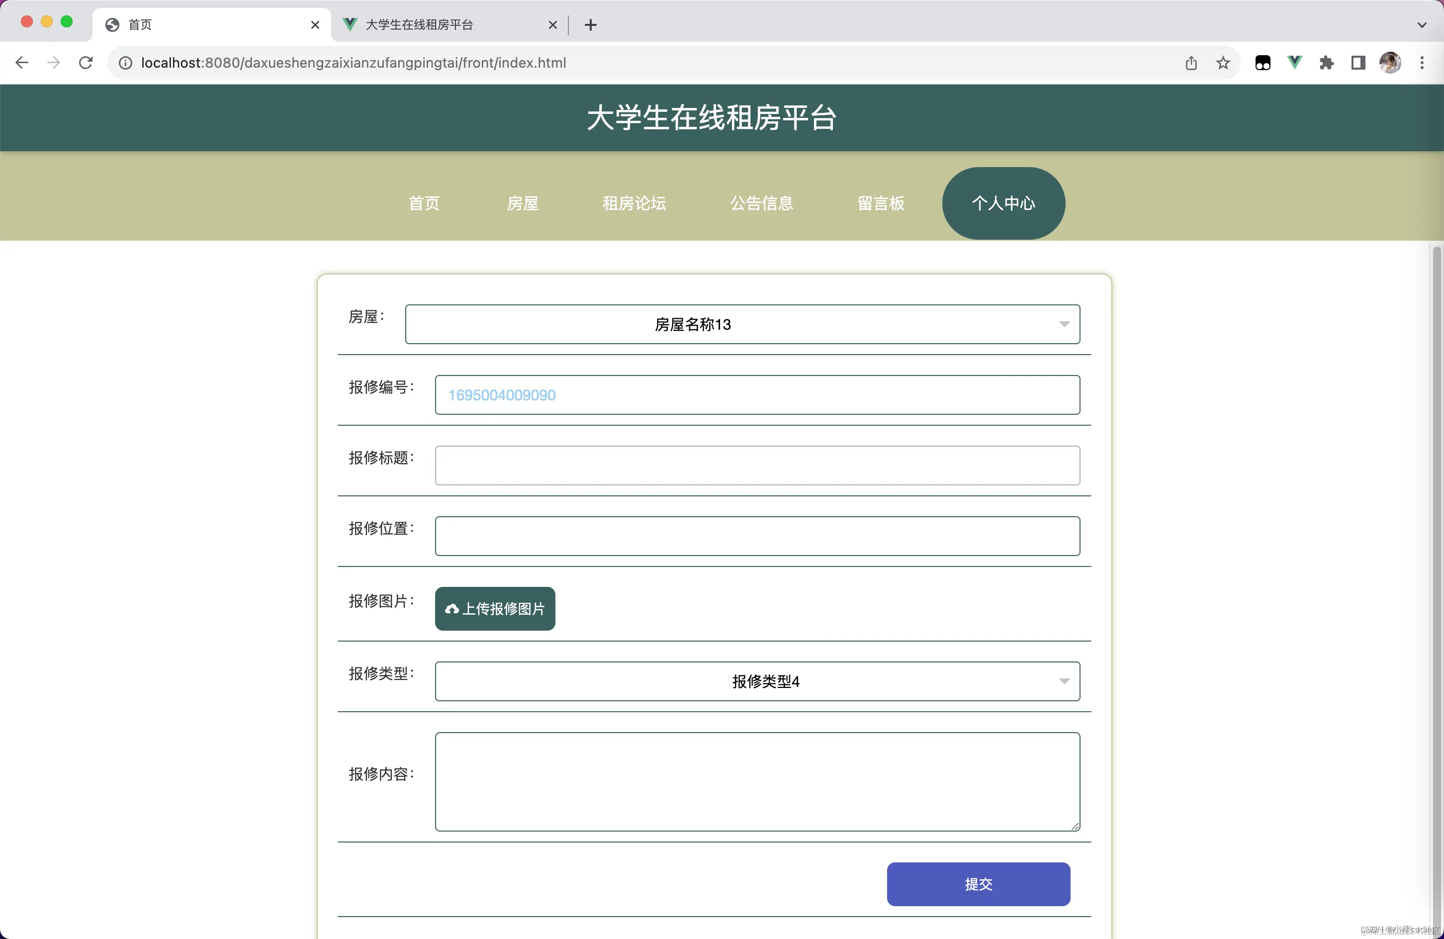Image resolution: width=1444 pixels, height=939 pixels.
Task: Click the forward navigation arrow
Action: coord(53,63)
